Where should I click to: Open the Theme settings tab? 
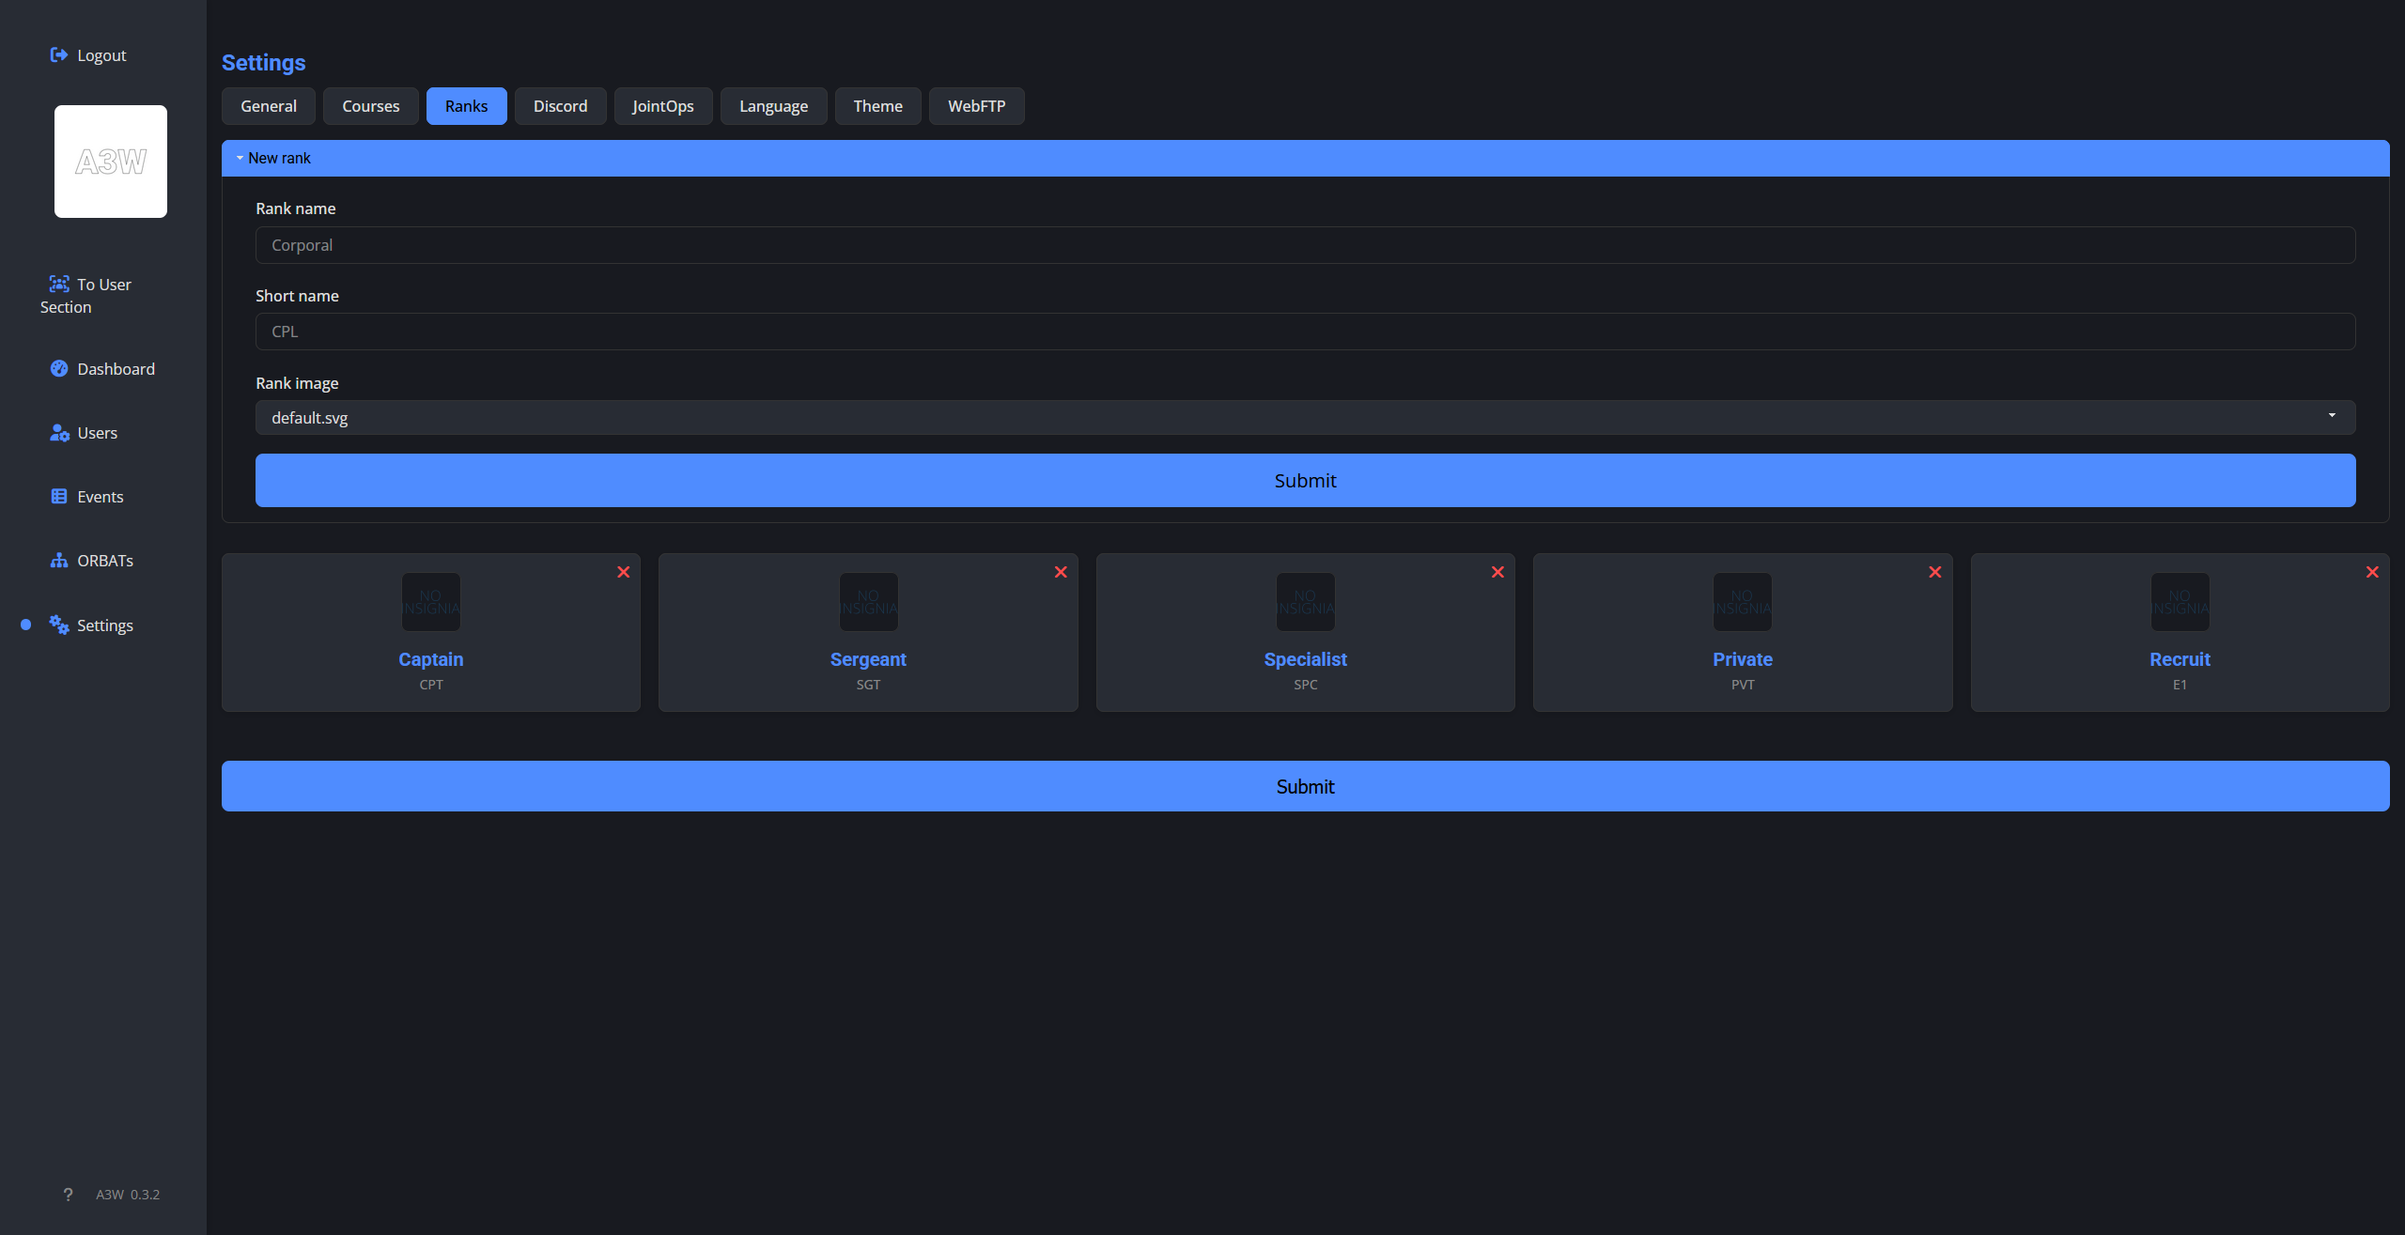click(x=877, y=106)
